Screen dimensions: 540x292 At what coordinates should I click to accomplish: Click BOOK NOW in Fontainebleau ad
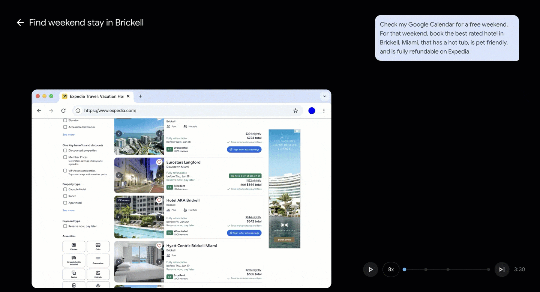click(x=284, y=240)
